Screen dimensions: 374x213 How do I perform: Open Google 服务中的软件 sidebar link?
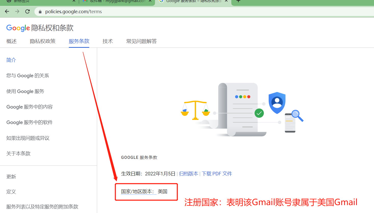[30, 122]
